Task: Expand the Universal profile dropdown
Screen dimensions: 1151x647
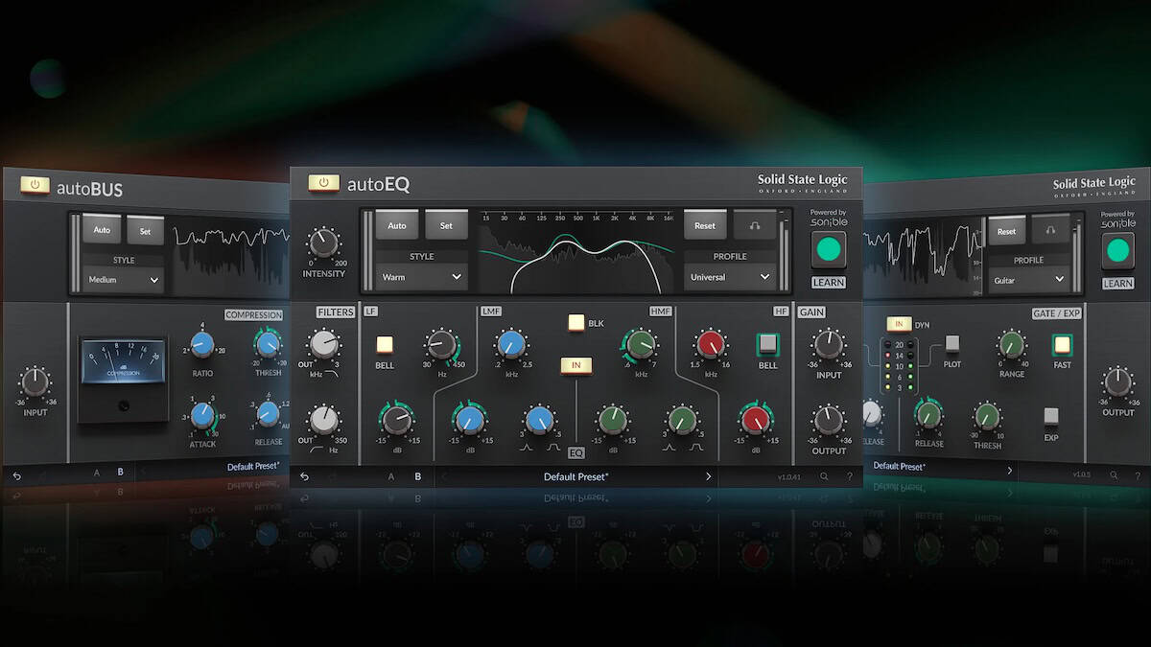Action: pos(728,277)
